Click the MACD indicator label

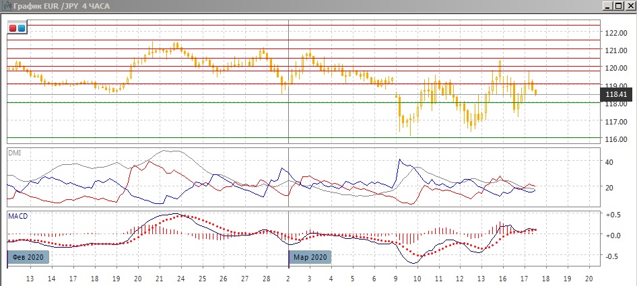[x=18, y=216]
